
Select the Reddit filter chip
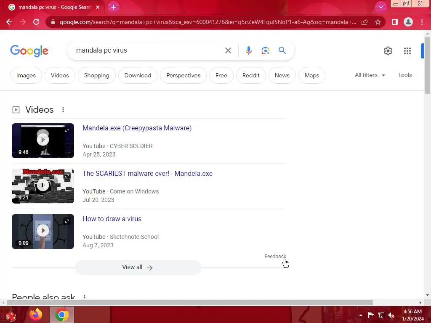tap(251, 75)
